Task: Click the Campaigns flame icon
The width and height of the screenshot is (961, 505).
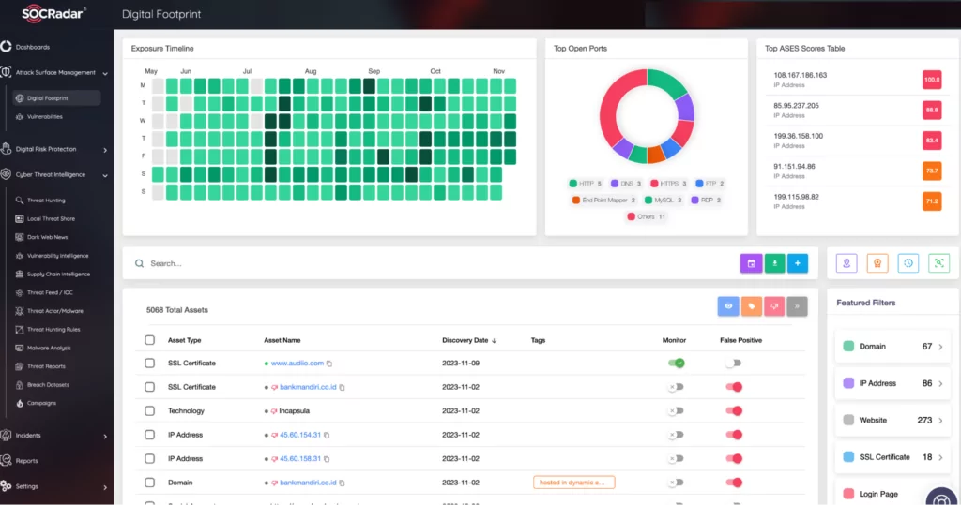Action: coord(19,403)
